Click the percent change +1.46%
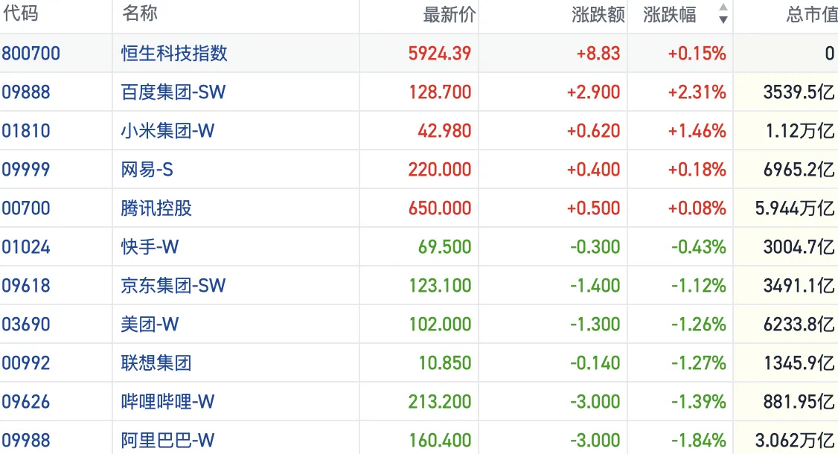The width and height of the screenshot is (838, 454). coord(697,130)
